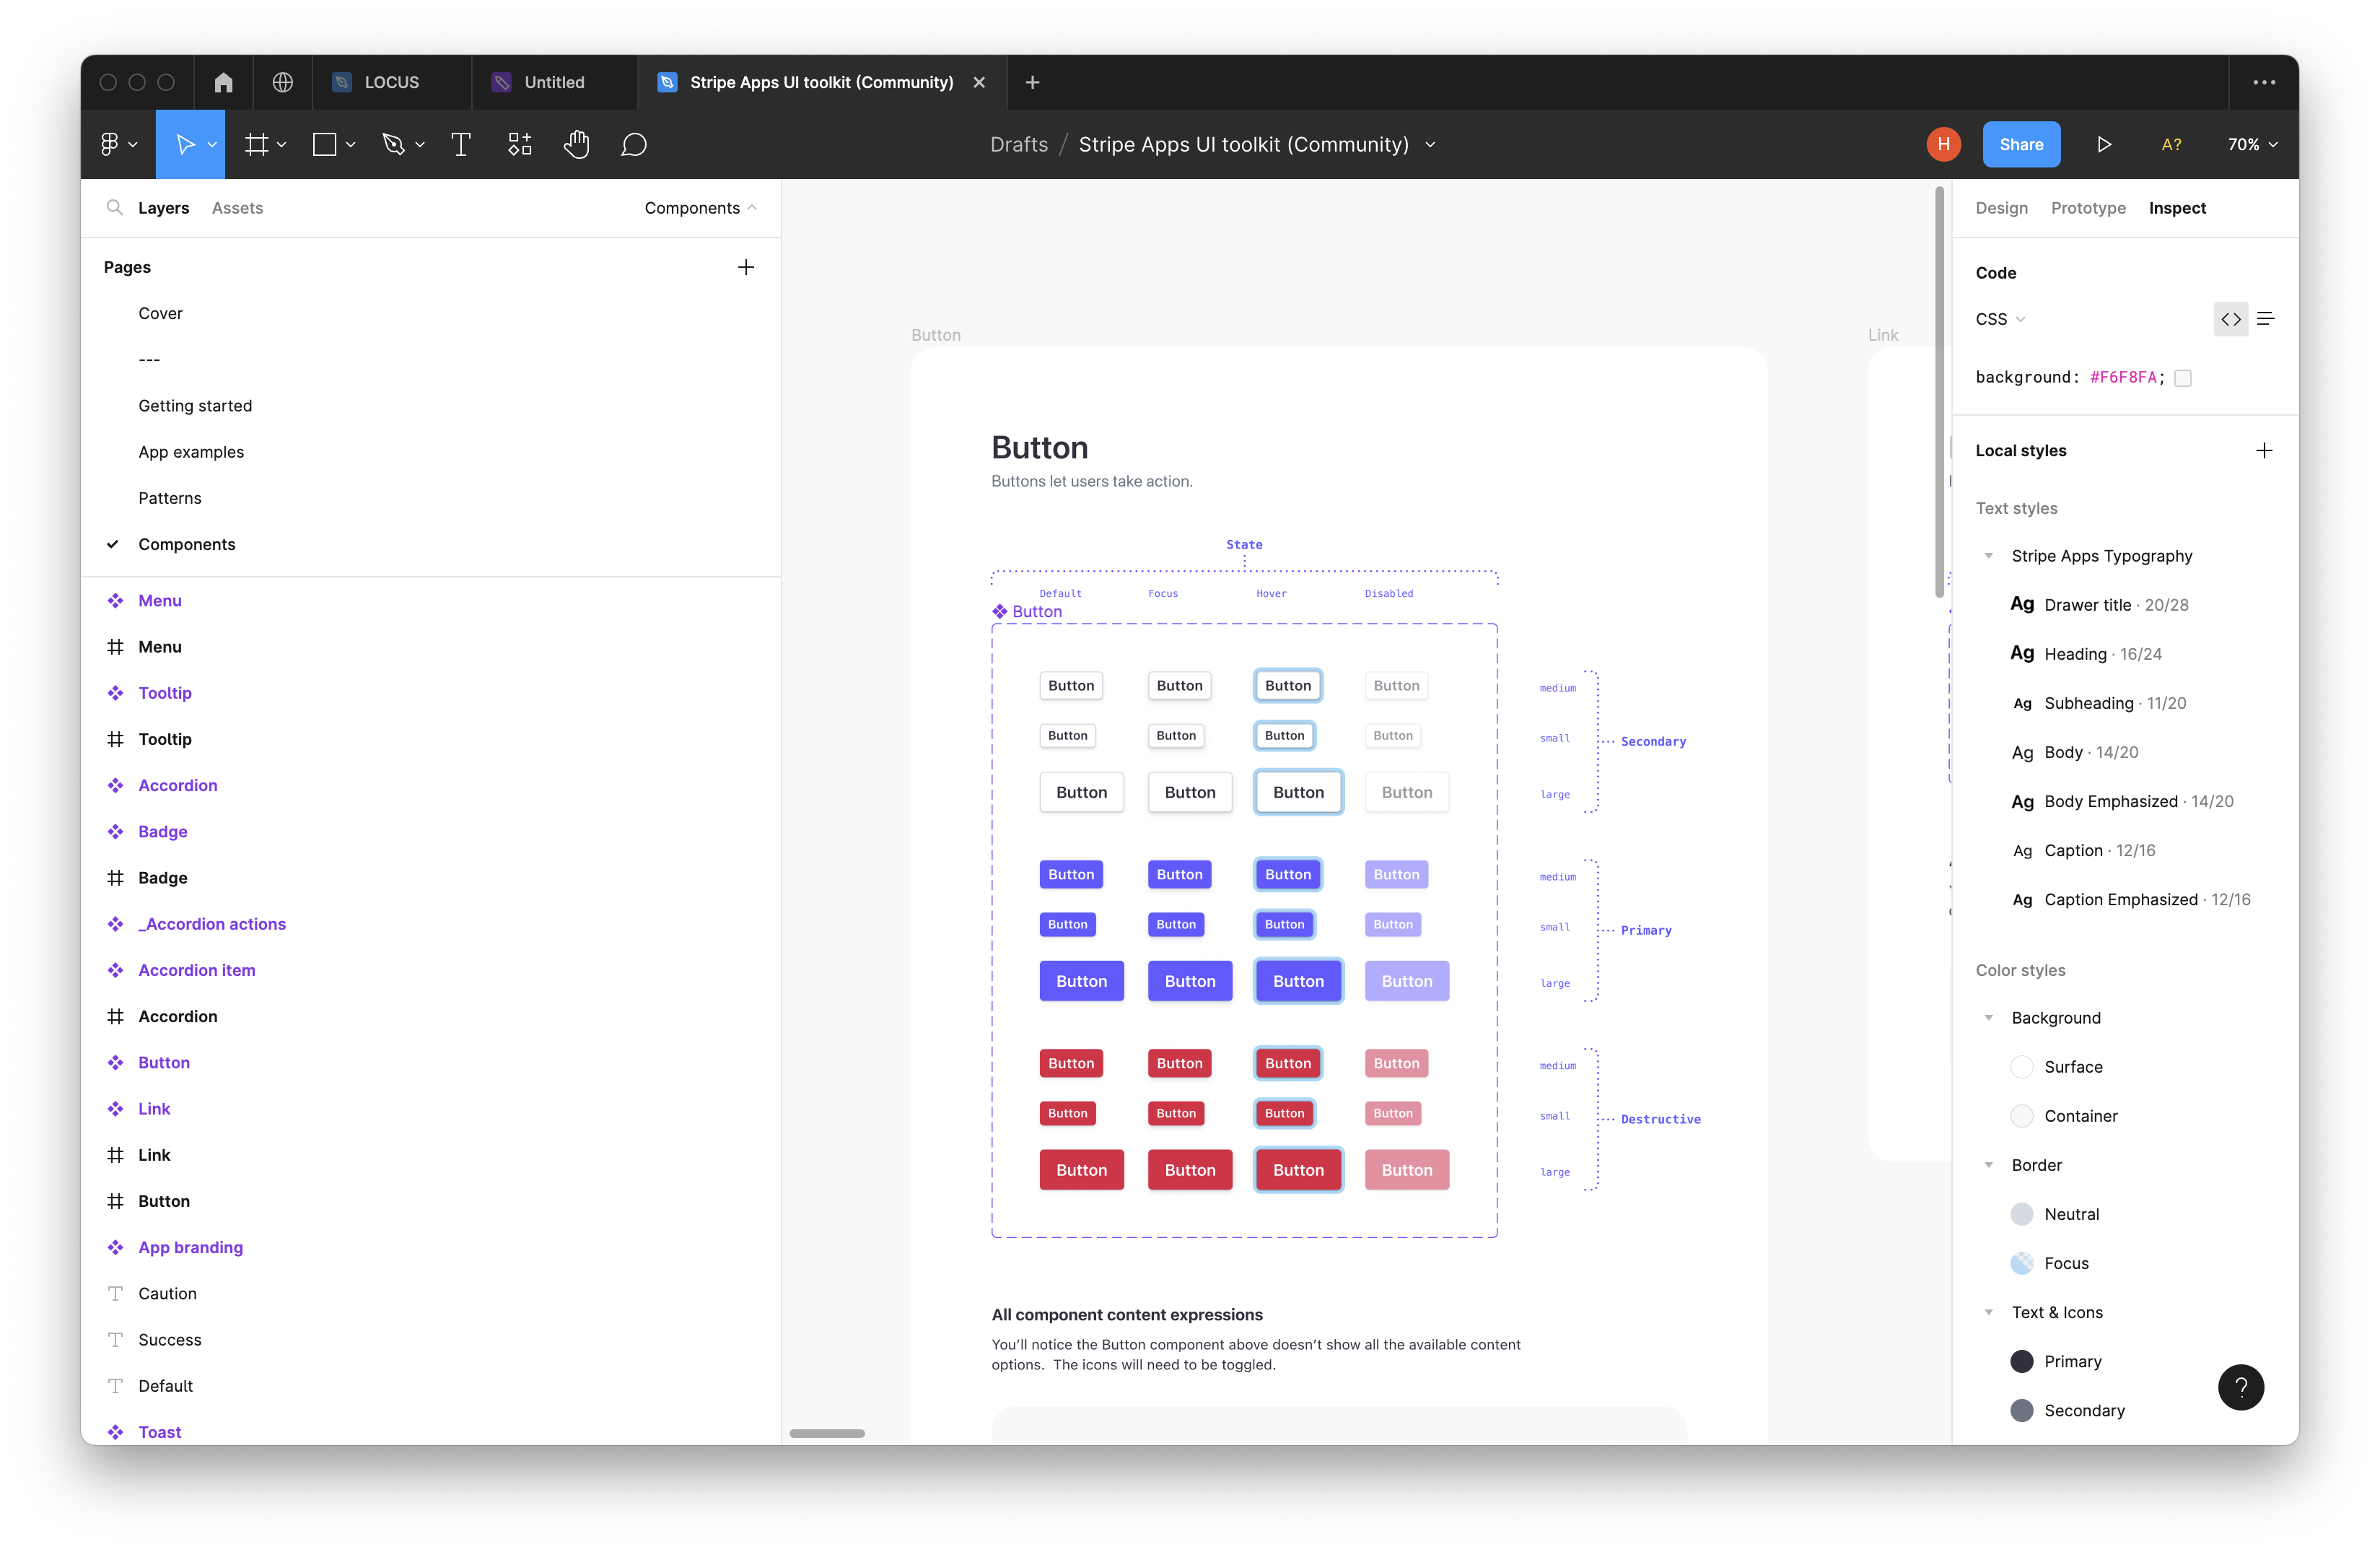Select the Frame tool
The image size is (2380, 1552).
257,145
